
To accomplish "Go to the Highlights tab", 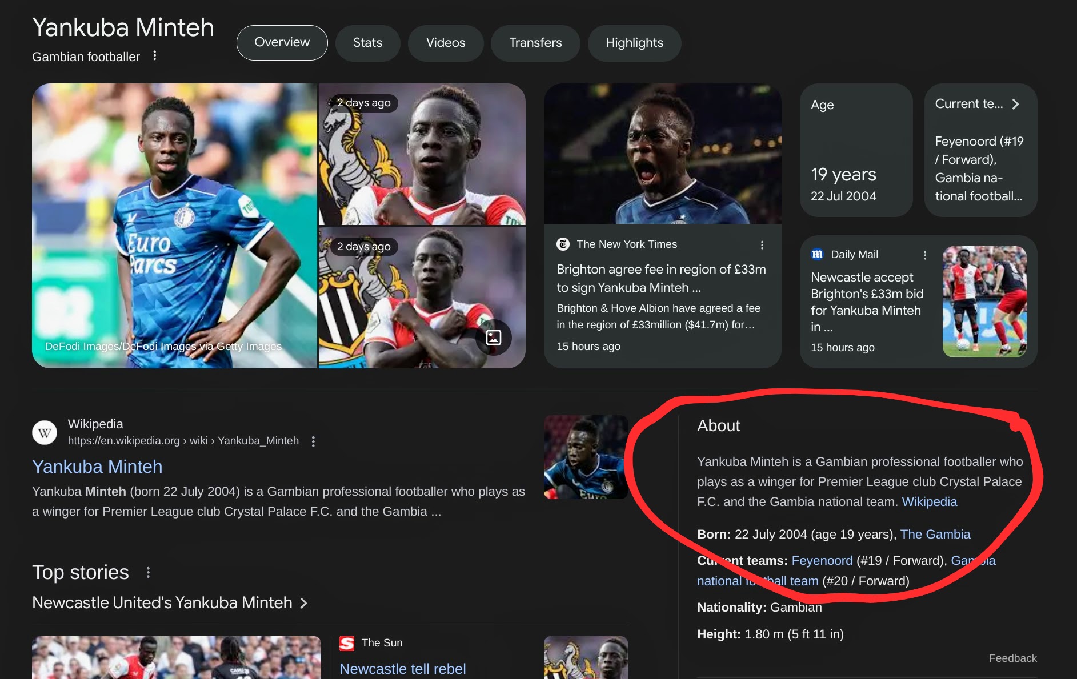I will pos(634,43).
